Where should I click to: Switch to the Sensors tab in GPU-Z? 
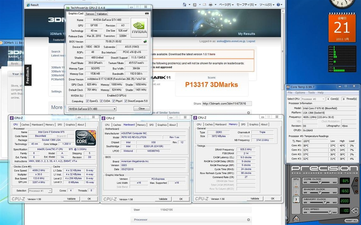pyautogui.click(x=90, y=14)
